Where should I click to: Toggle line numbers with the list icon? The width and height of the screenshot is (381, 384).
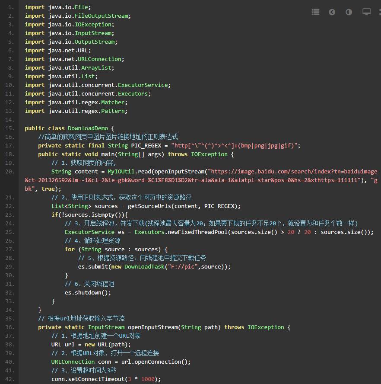pyautogui.click(x=316, y=12)
